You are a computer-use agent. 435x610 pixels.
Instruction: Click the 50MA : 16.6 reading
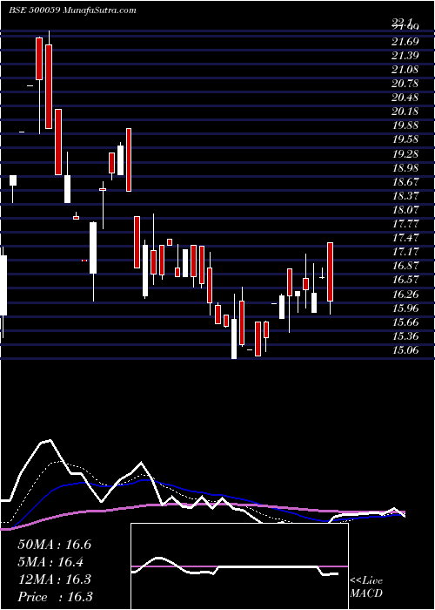coord(54,545)
